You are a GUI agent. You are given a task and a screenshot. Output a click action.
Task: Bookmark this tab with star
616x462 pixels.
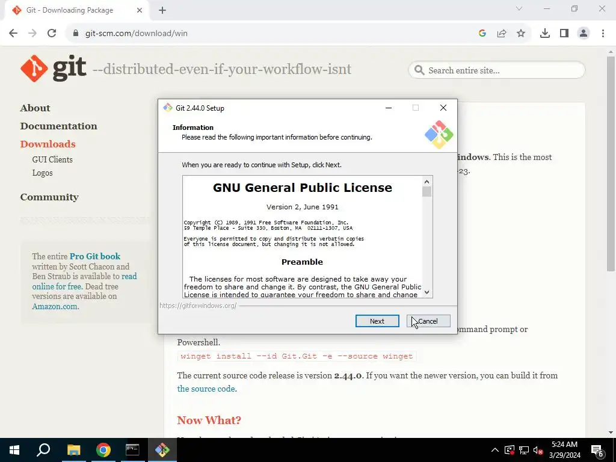(x=521, y=34)
